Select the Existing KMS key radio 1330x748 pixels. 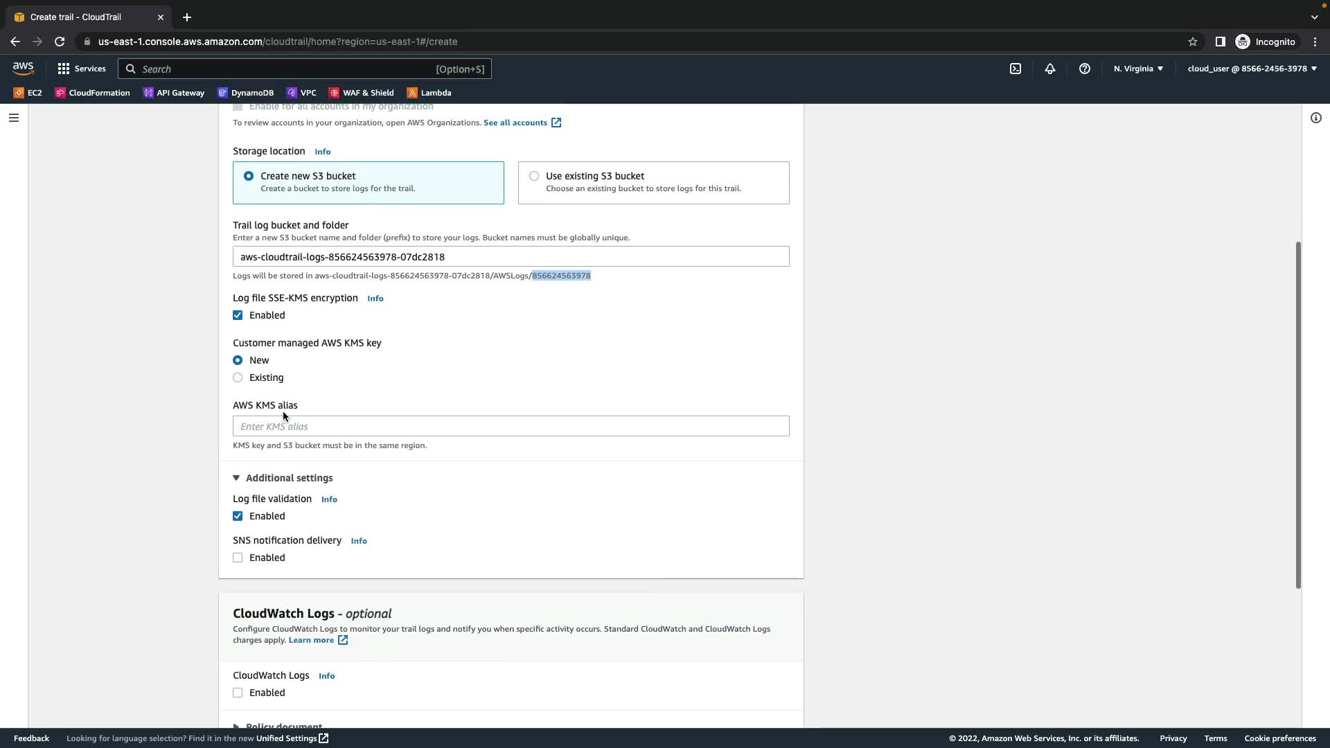point(238,377)
